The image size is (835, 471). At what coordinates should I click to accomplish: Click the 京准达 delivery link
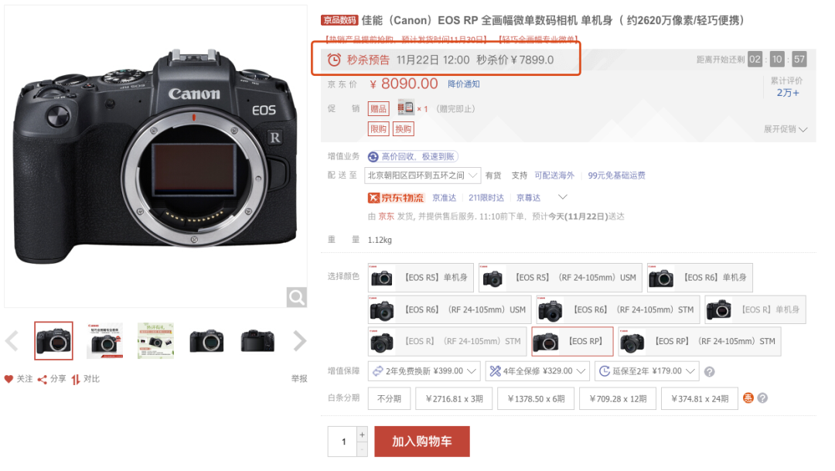tap(444, 198)
